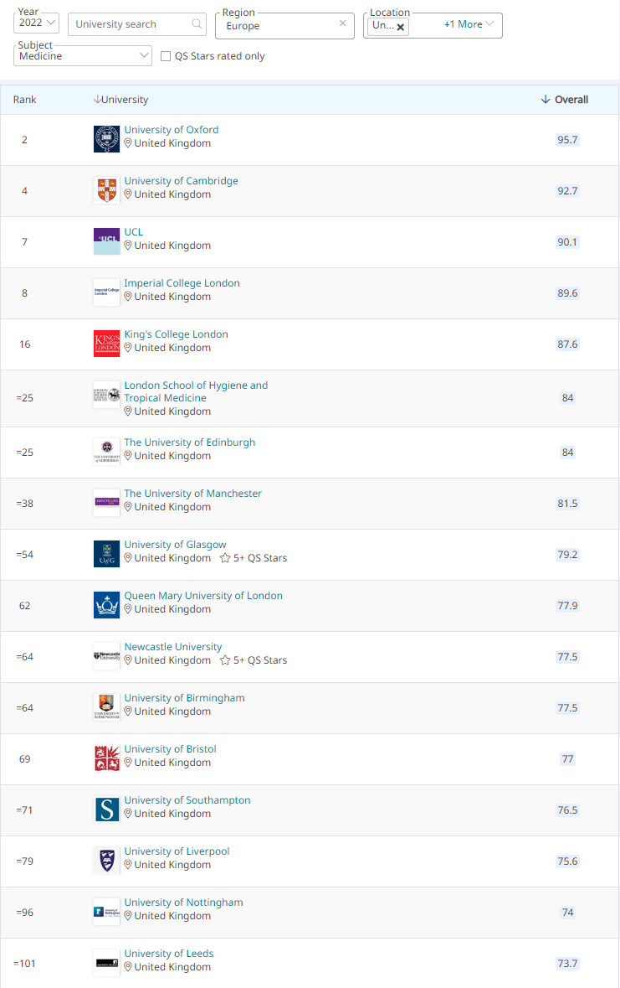620x988 pixels.
Task: Sort by University column header
Action: click(x=121, y=100)
